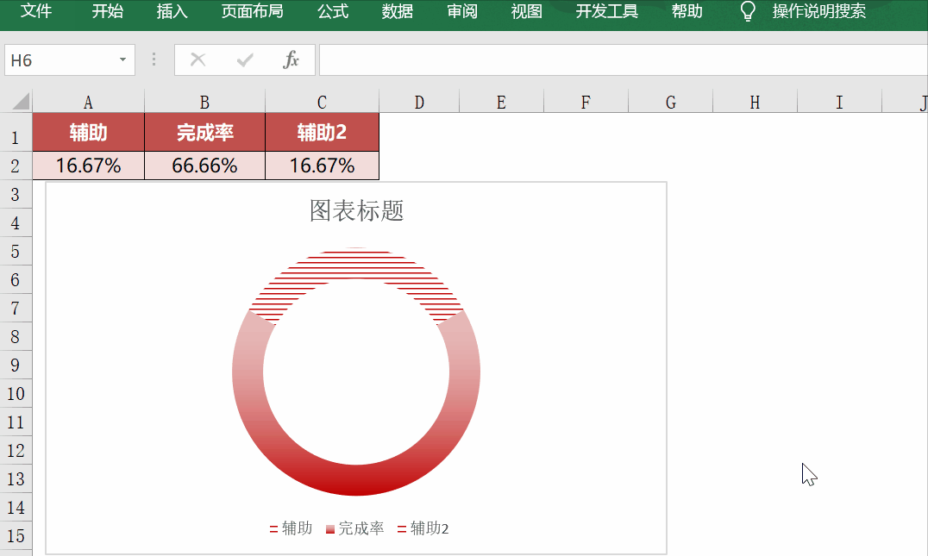Click the drag handle dots beside Name Box
This screenshot has height=556, width=928.
coord(154,59)
